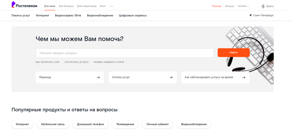Open the Оплата услуг help card
Screen dimensions: 291x135
(x=143, y=77)
